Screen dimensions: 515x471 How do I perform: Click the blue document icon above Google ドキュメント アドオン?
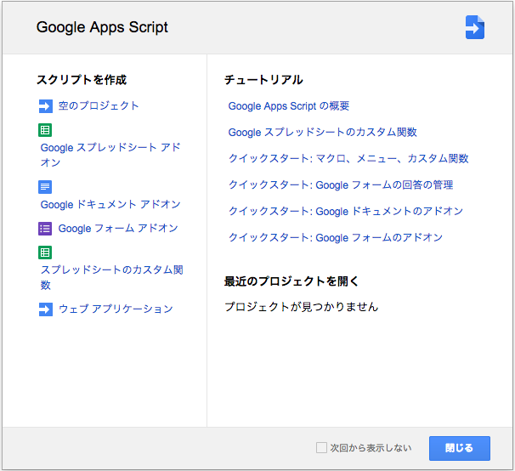[x=45, y=187]
